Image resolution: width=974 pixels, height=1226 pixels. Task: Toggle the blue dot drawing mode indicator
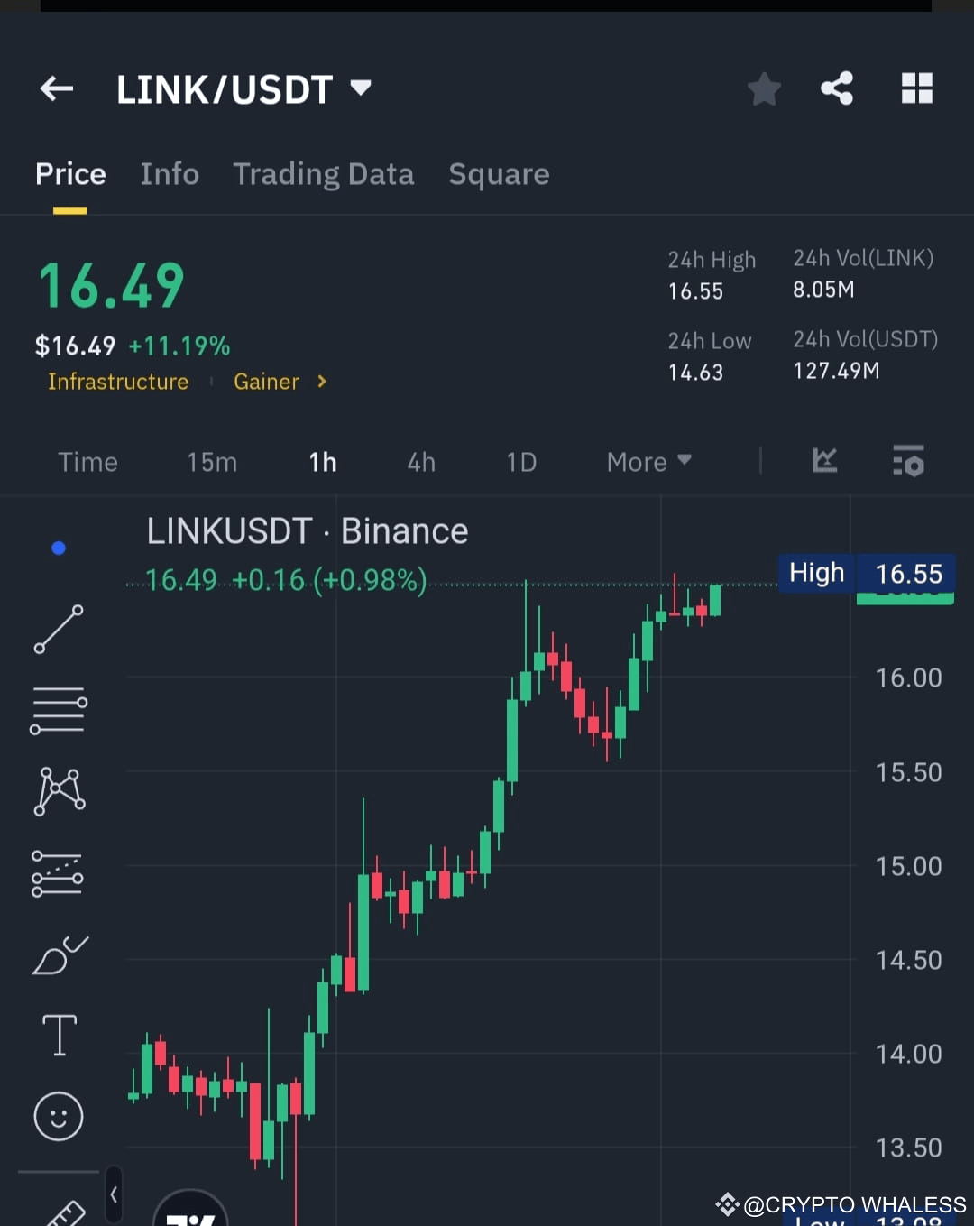pos(59,547)
